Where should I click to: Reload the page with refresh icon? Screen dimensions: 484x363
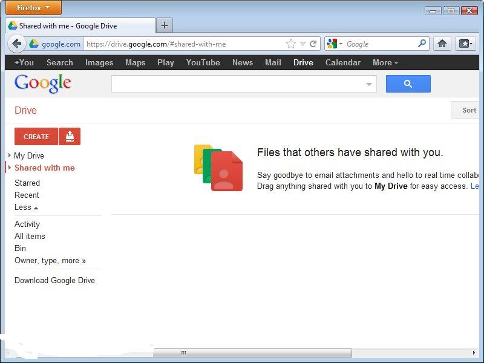point(313,44)
